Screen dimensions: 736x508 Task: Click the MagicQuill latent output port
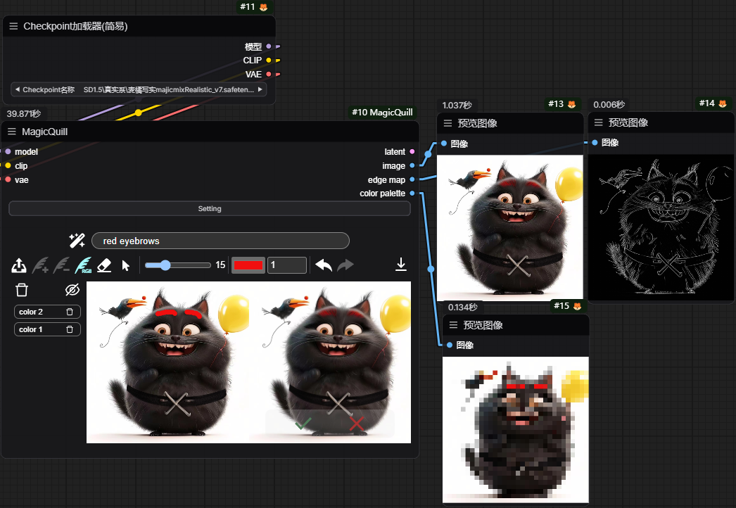tap(412, 152)
